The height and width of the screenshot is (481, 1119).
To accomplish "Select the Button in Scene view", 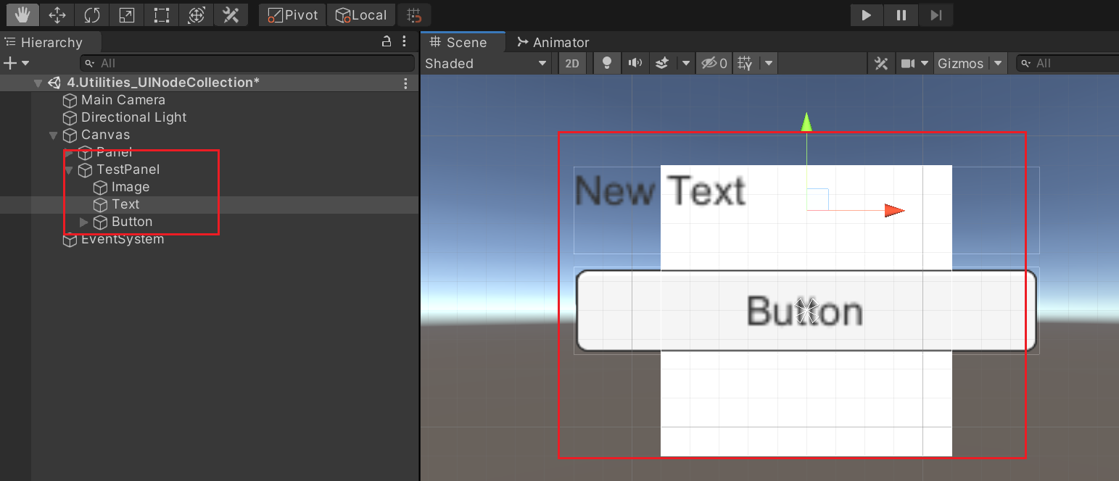I will 806,311.
